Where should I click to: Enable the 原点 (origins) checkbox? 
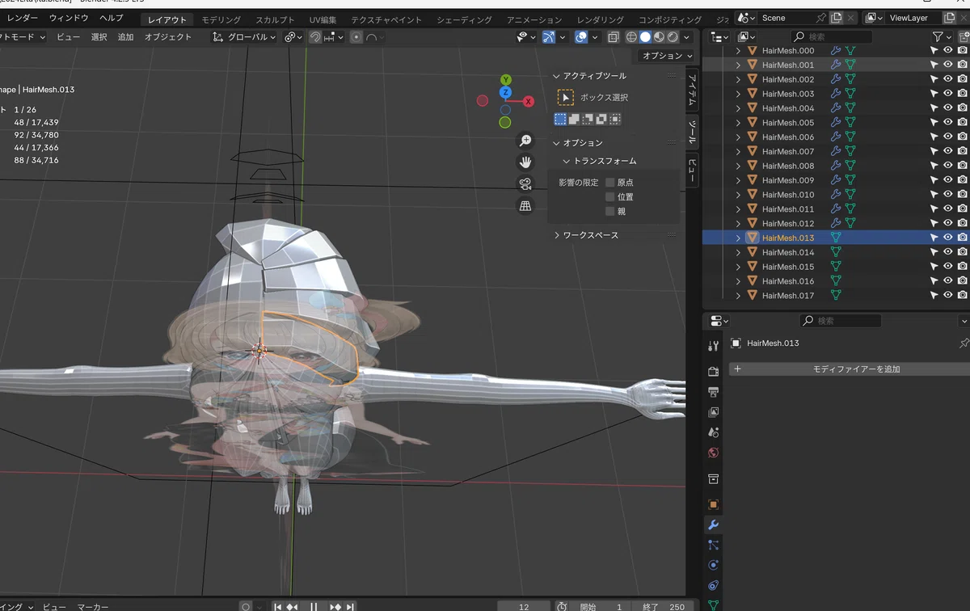point(610,183)
